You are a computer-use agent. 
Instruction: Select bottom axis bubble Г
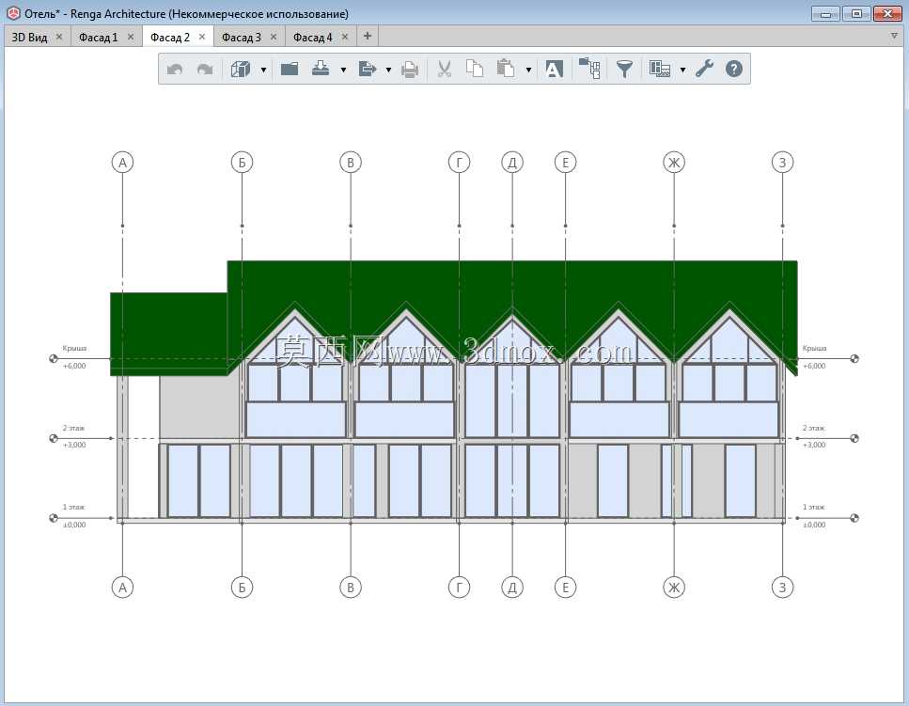coord(459,588)
